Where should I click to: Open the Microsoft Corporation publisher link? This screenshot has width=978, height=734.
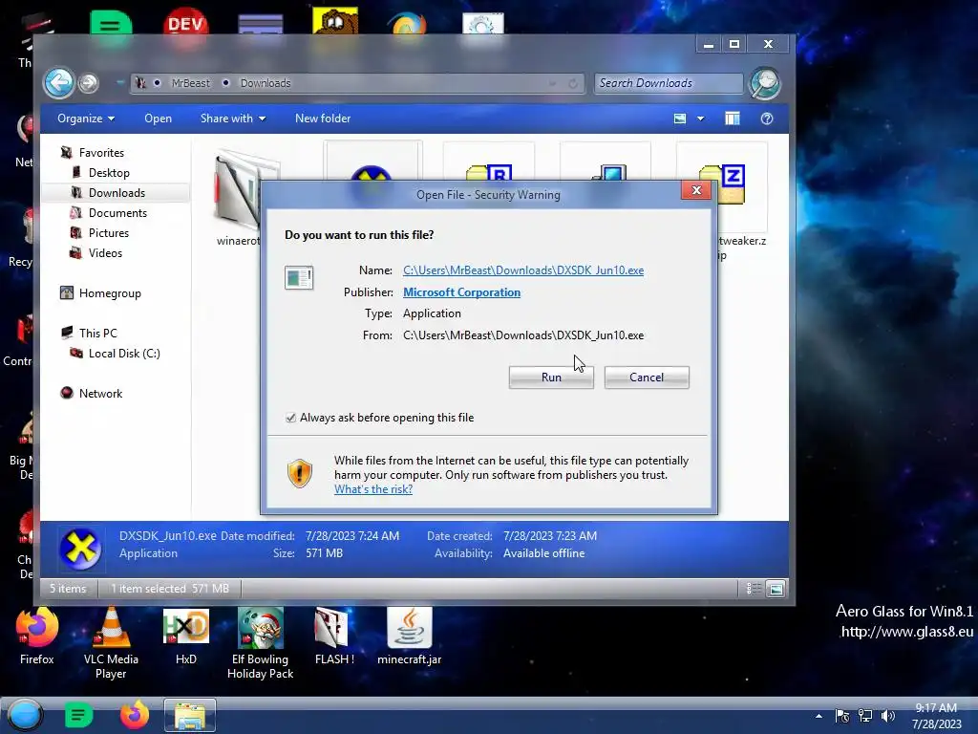click(461, 292)
